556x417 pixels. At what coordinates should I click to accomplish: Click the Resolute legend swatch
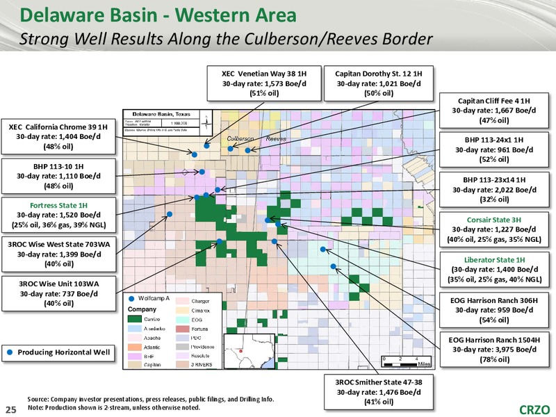pyautogui.click(x=182, y=355)
